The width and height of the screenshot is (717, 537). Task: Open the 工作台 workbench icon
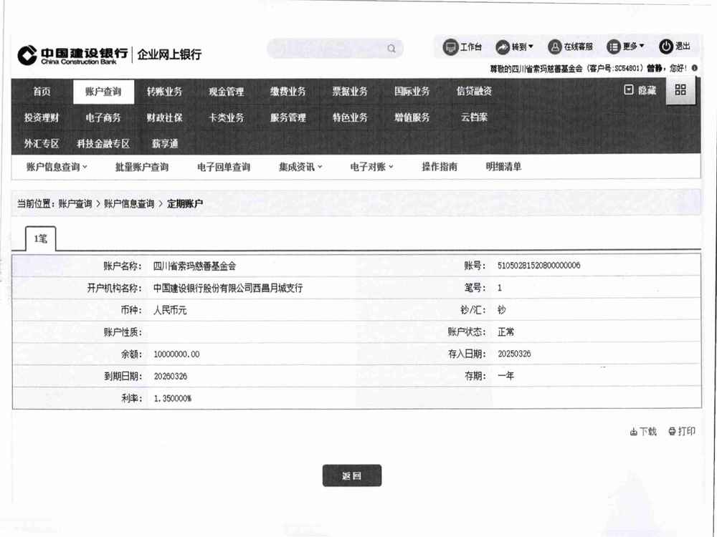[450, 47]
